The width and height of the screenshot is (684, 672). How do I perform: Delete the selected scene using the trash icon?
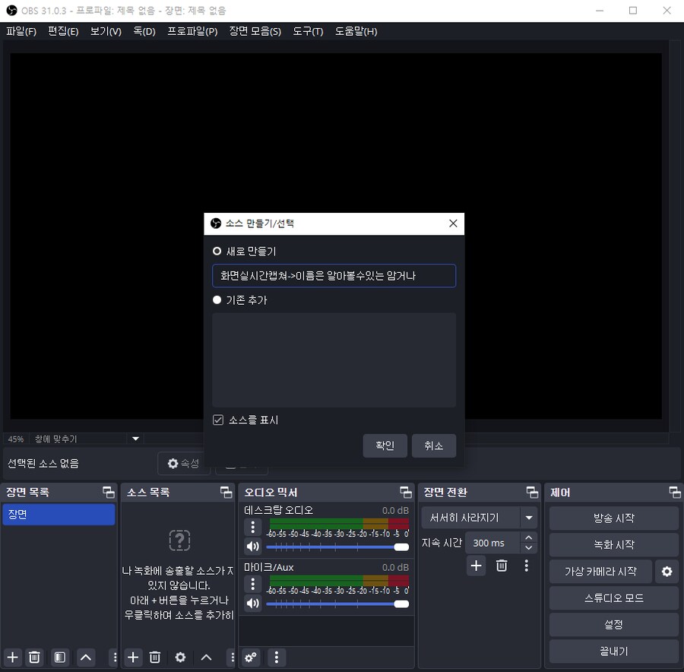click(x=34, y=657)
